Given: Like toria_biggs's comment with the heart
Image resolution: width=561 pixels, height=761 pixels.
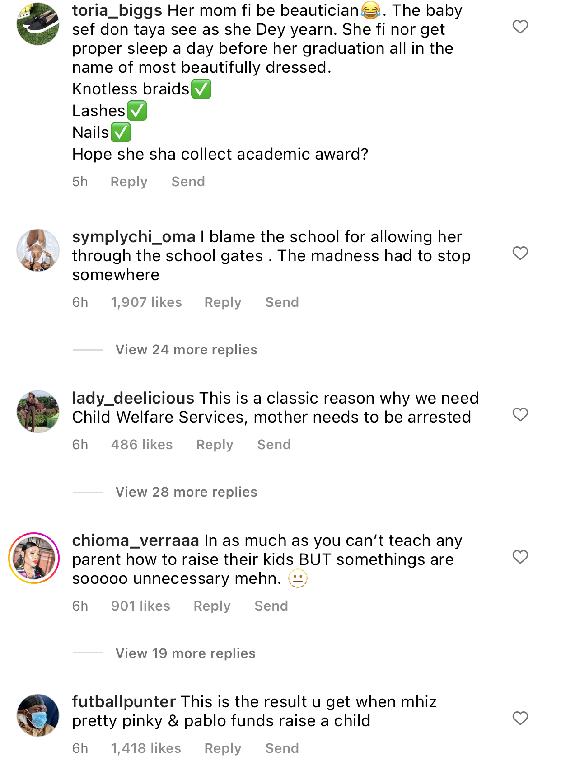Looking at the screenshot, I should (520, 27).
